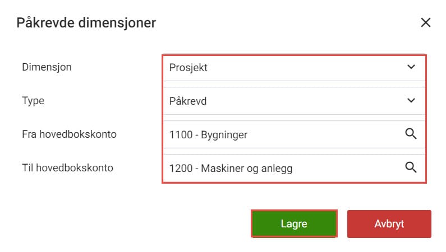The image size is (446, 252).
Task: Click the Påkrevd value in Type field
Action: coord(188,101)
